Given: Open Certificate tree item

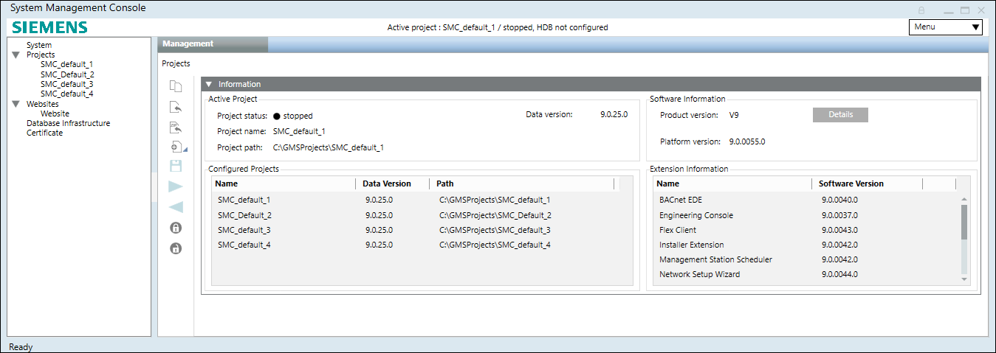Looking at the screenshot, I should tap(44, 133).
